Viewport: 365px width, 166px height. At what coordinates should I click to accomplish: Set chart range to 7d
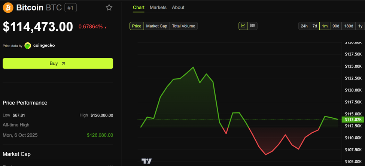point(314,26)
